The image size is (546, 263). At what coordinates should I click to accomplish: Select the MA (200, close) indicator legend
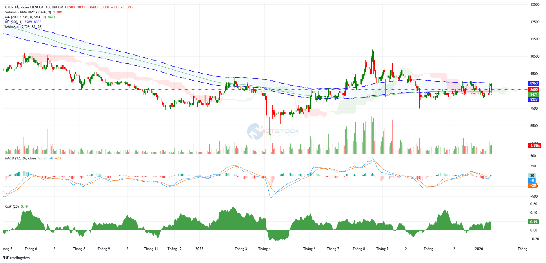(25, 17)
